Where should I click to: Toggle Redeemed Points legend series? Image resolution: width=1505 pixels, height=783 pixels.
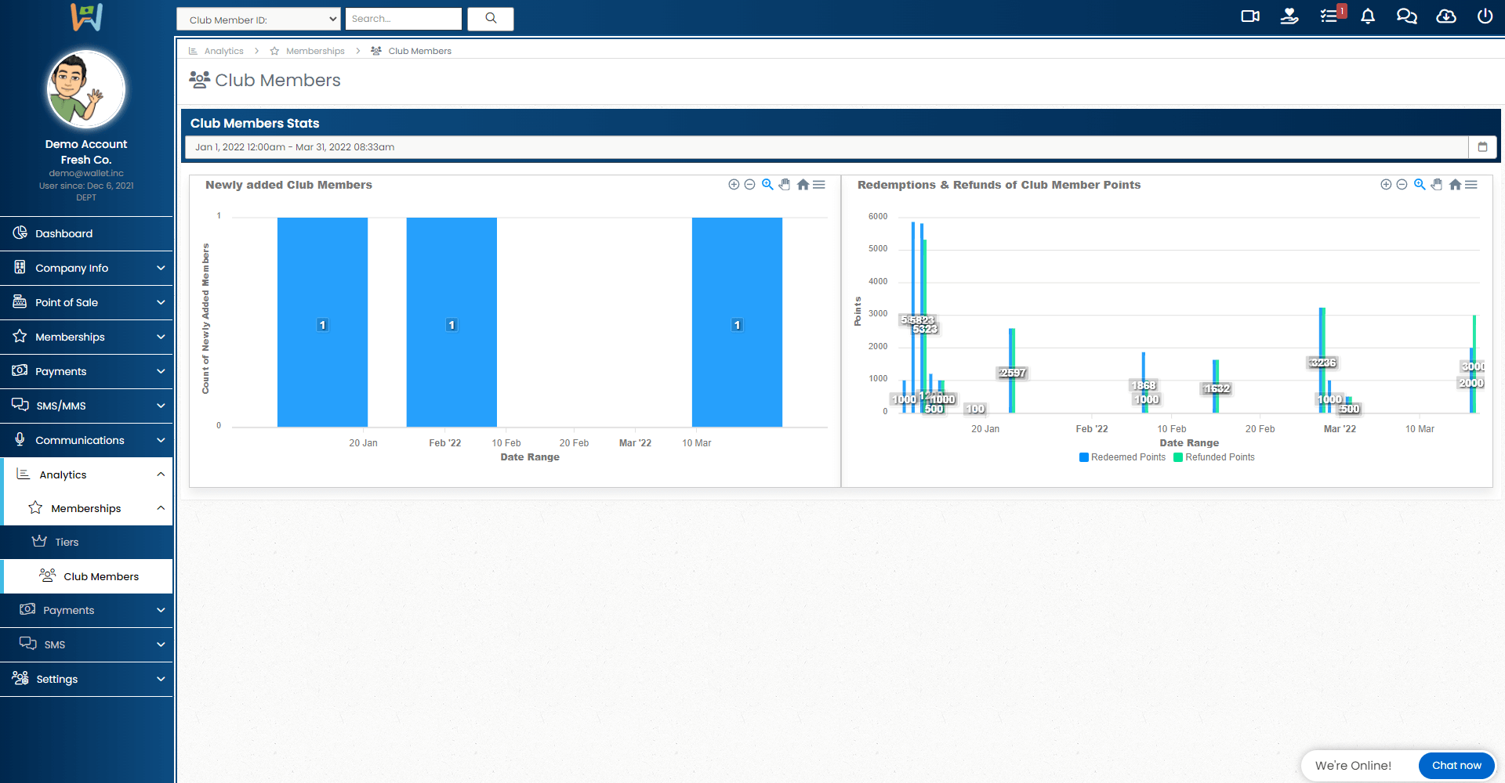tap(1122, 457)
